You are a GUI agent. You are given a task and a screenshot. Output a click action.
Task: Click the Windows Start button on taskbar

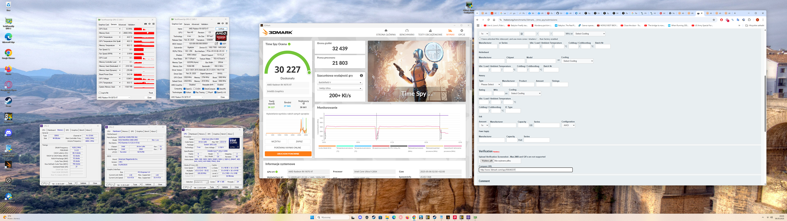[312, 217]
